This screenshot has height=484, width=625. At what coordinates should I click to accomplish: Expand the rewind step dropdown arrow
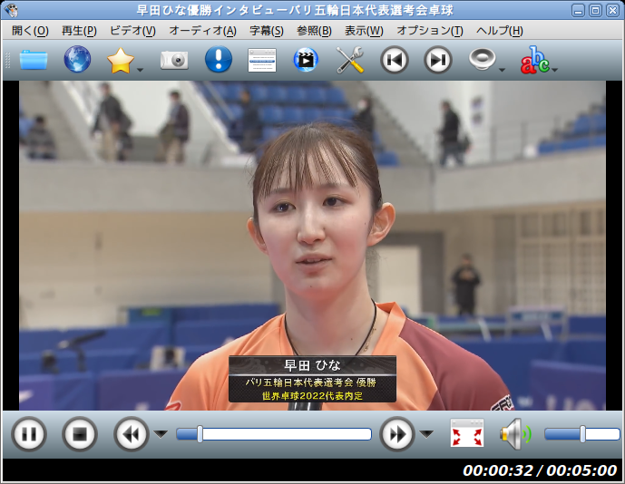(x=161, y=434)
